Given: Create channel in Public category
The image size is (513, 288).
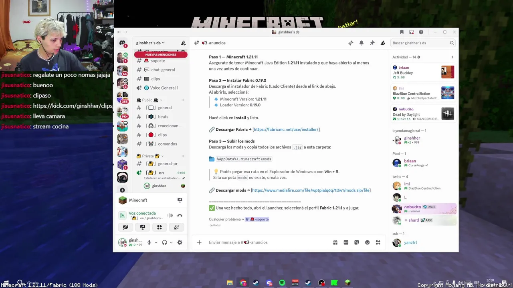Looking at the screenshot, I should (183, 100).
